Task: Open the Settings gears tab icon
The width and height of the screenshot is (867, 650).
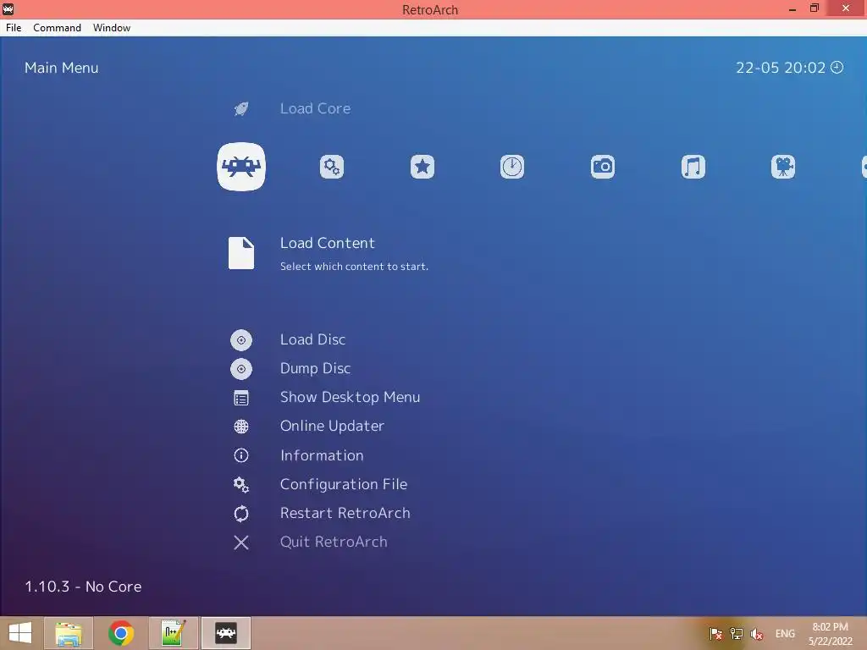Action: click(332, 167)
